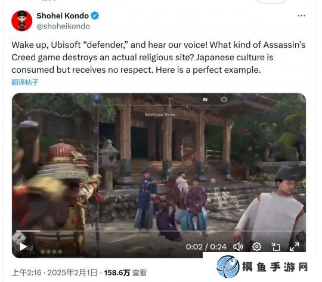Image resolution: width=322 pixels, height=282 pixels.
Task: Click the 摸鱼手游网 fish logo watermark
Action: pyautogui.click(x=228, y=266)
